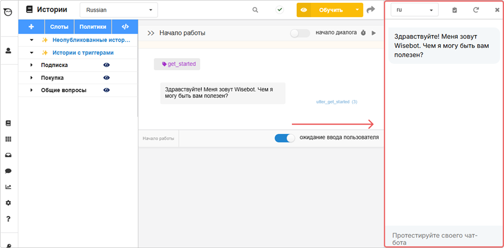
Task: Open the Russian language dropdown
Action: click(119, 10)
